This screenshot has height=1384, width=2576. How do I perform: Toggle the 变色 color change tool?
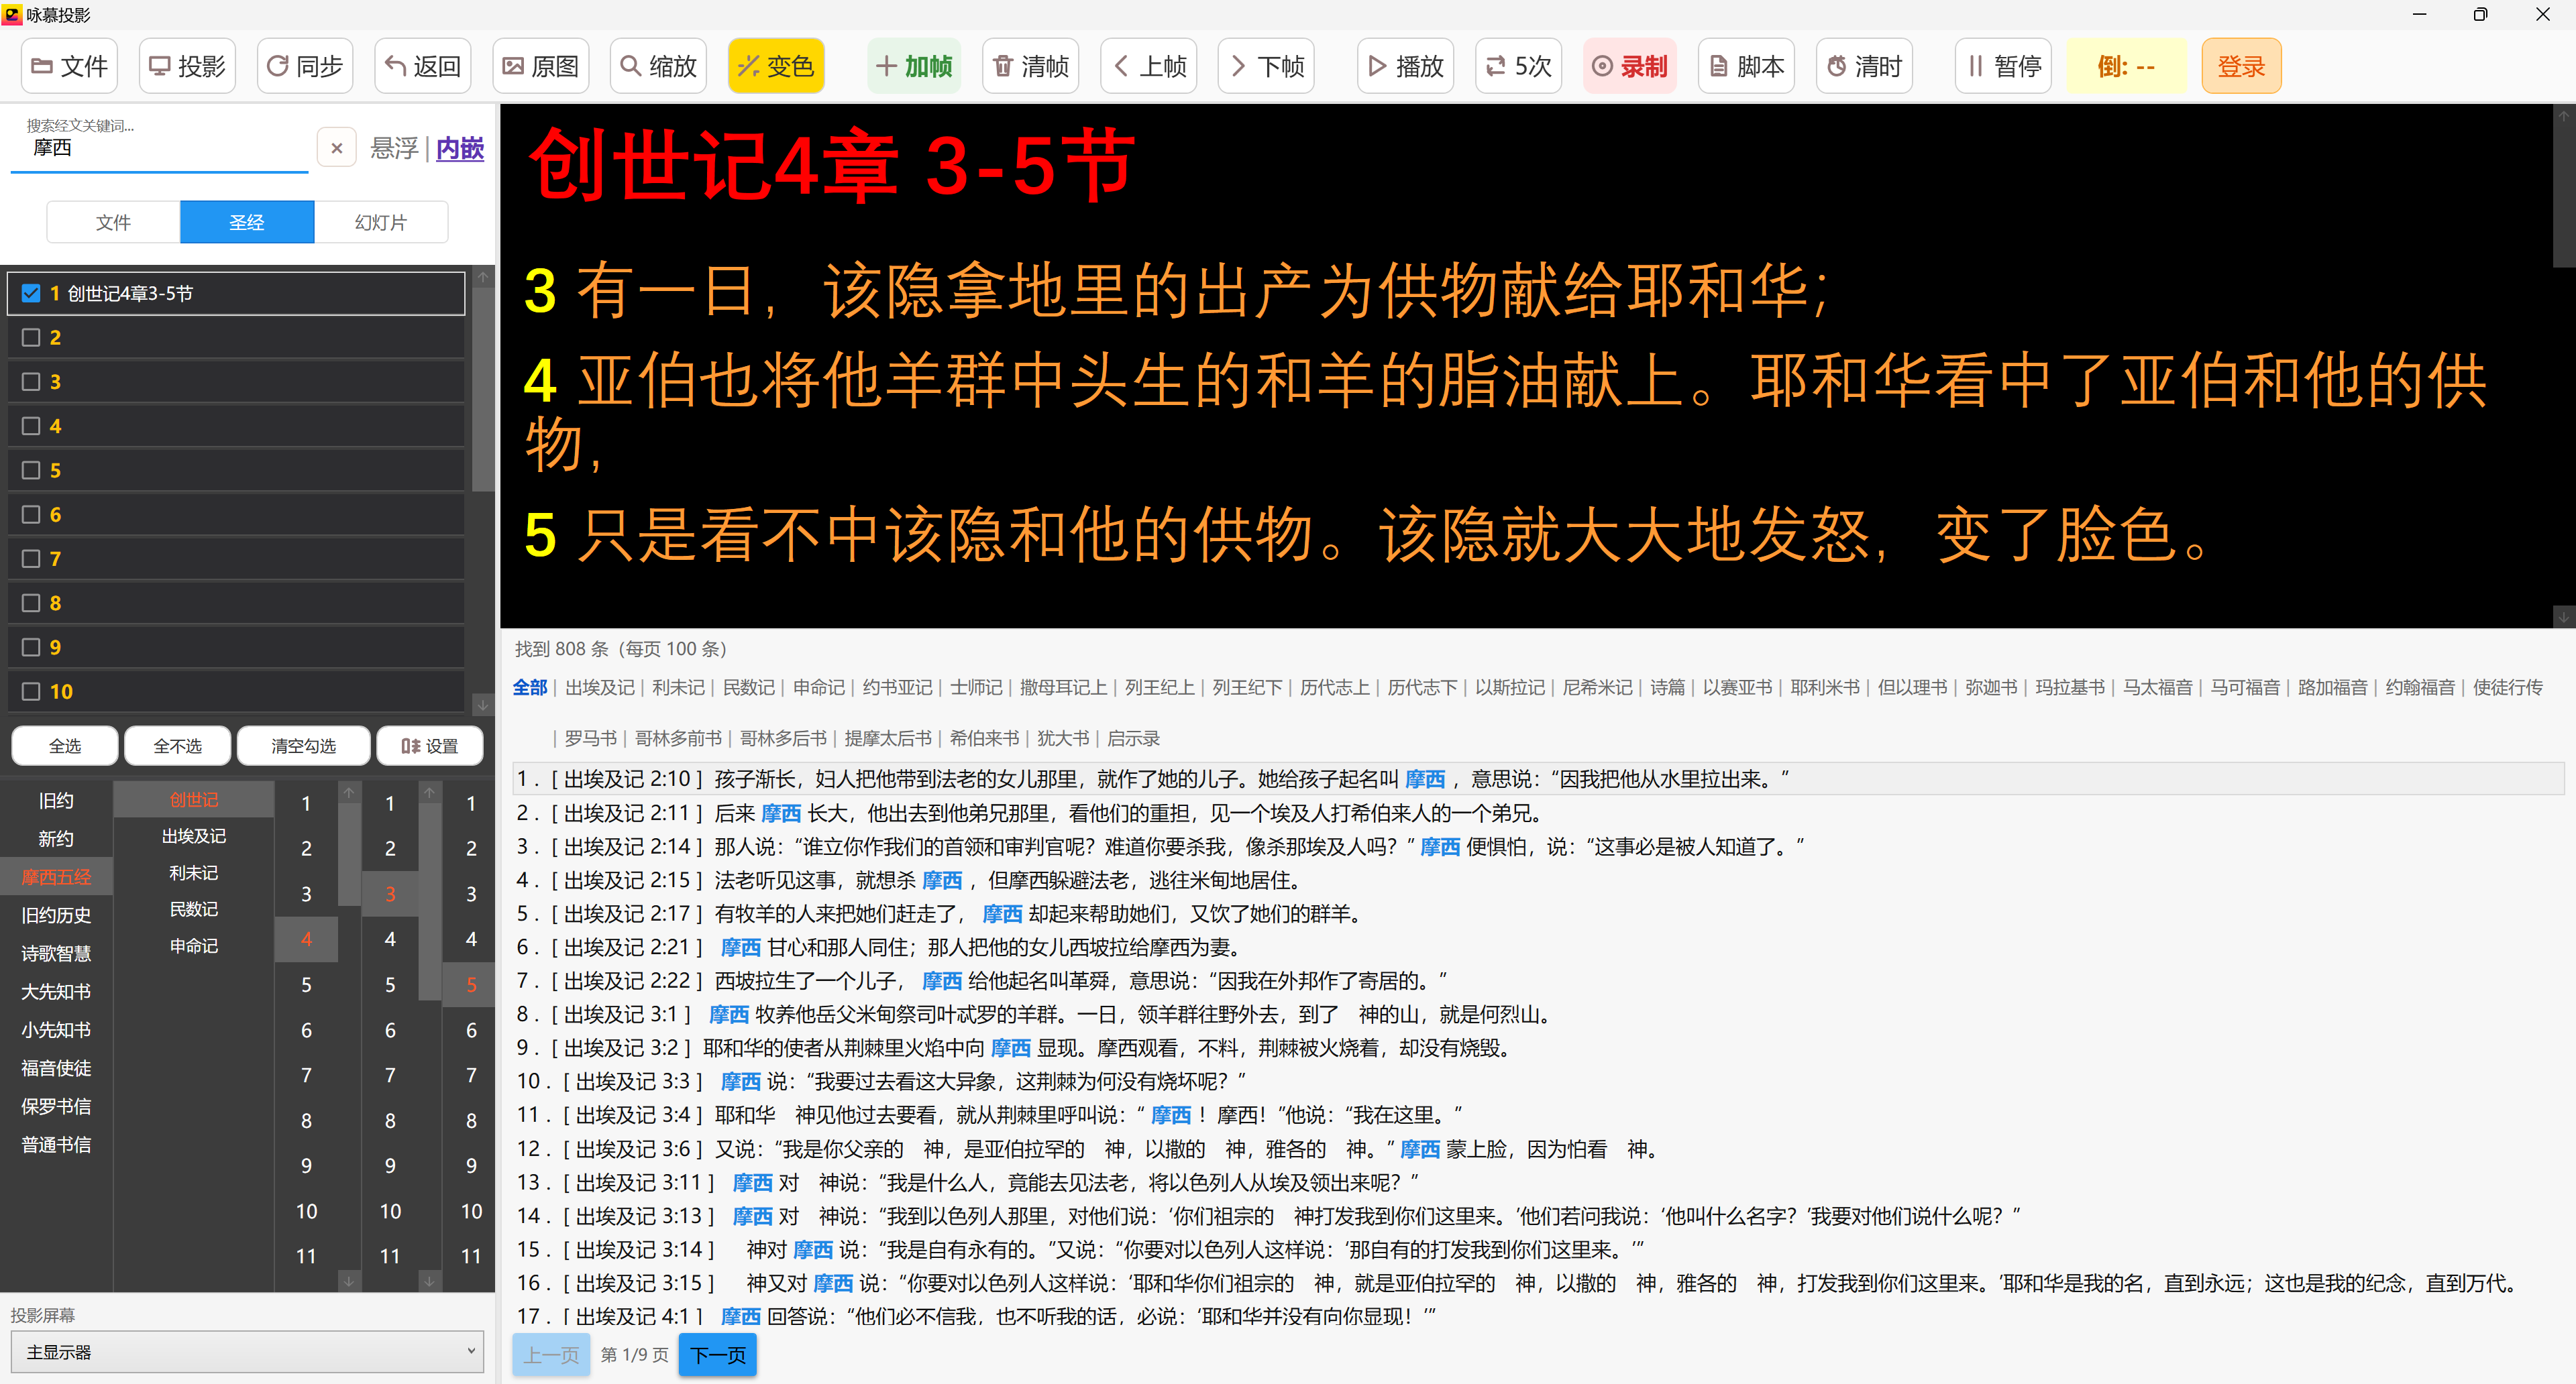(x=776, y=65)
